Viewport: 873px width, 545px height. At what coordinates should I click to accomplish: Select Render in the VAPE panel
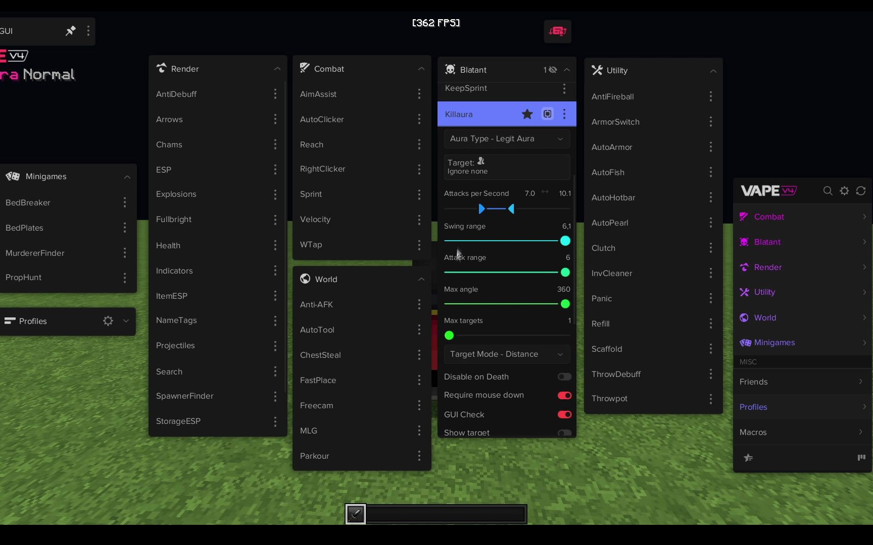coord(803,267)
